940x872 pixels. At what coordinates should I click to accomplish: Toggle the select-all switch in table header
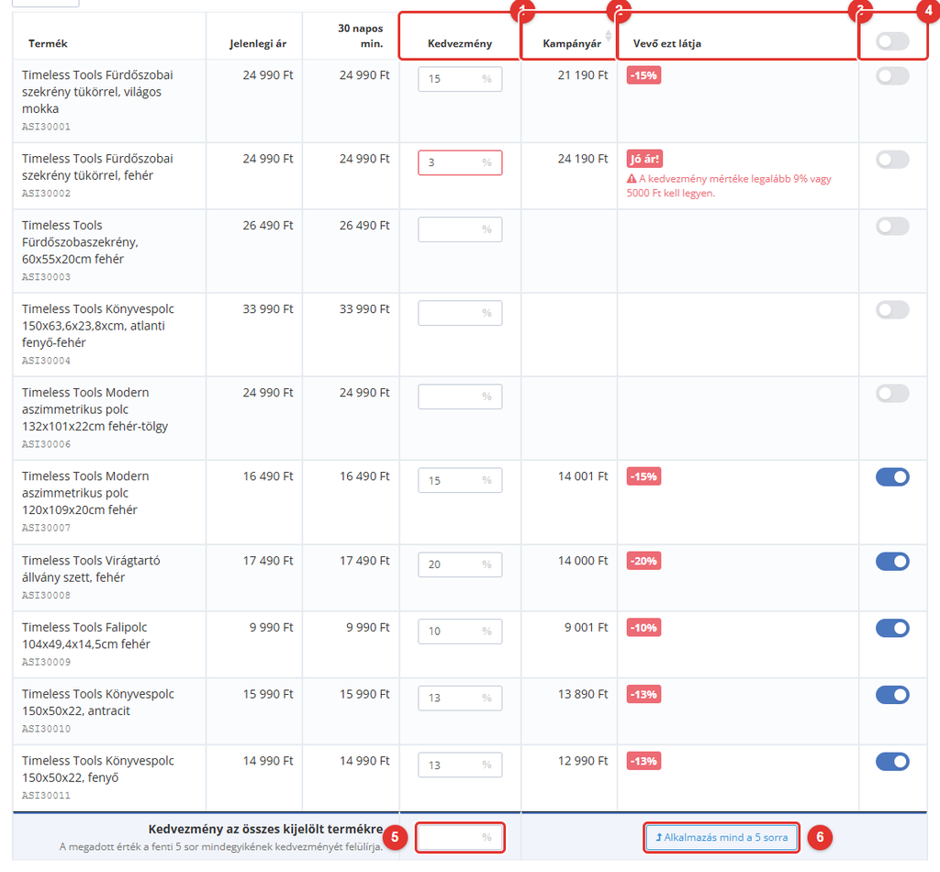(x=892, y=41)
